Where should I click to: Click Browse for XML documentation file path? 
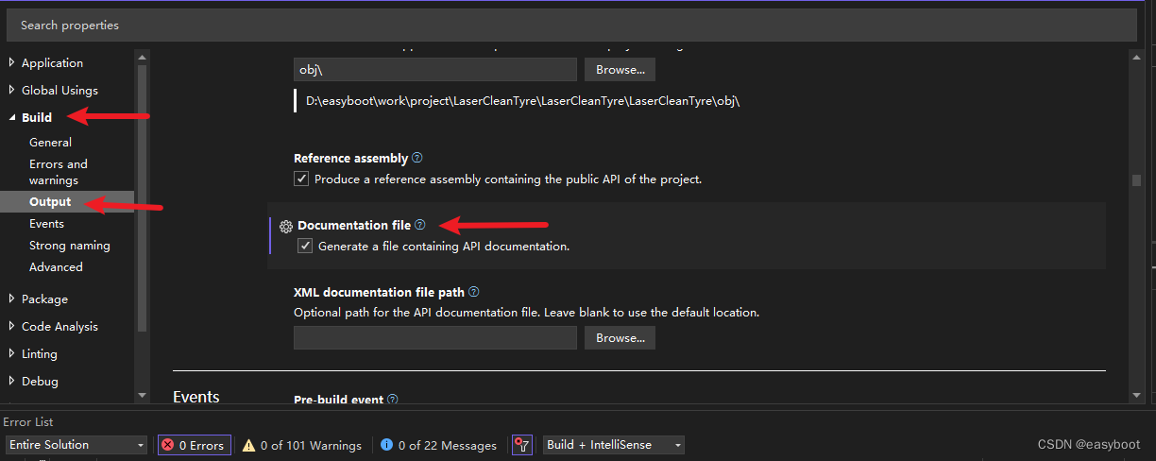click(620, 337)
